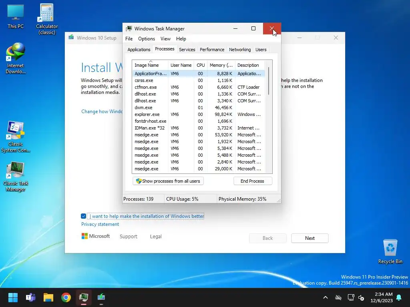Show hidden system tray icons
Viewport: 410px width, 307px height.
point(326,297)
